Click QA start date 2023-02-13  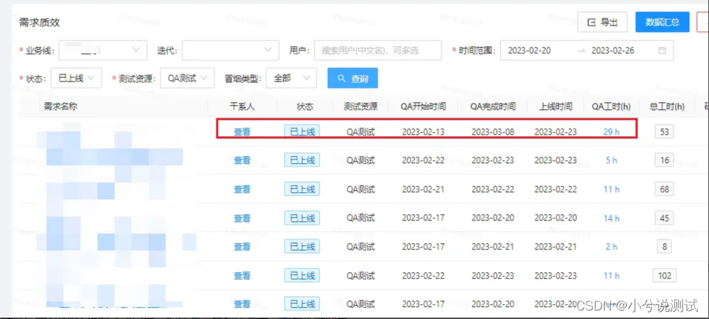(423, 132)
